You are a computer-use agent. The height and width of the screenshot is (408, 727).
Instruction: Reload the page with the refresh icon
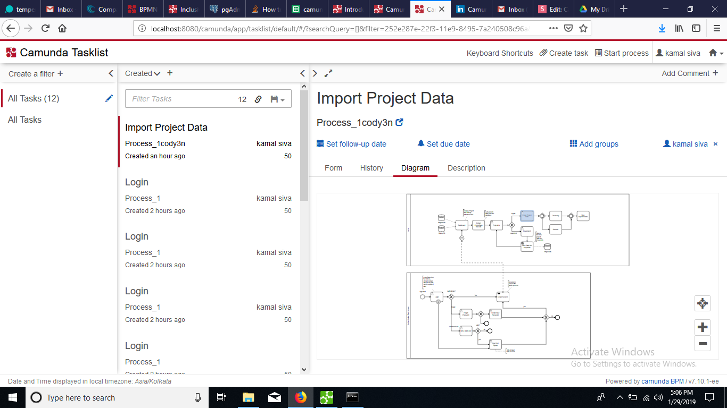[x=45, y=28]
